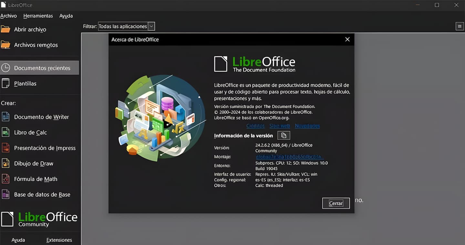Viewport: 465px width, 245px height.
Task: Click the Archivos remotos folder icon
Action: (5, 45)
